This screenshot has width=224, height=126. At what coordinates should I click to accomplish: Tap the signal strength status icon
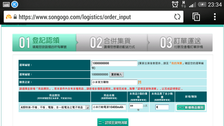tap(192, 5)
